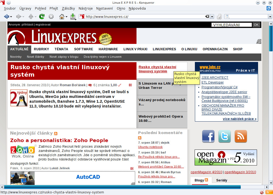The width and height of the screenshot is (273, 195).
Task: Open the orange RSS feed large icon
Action: tap(241, 136)
